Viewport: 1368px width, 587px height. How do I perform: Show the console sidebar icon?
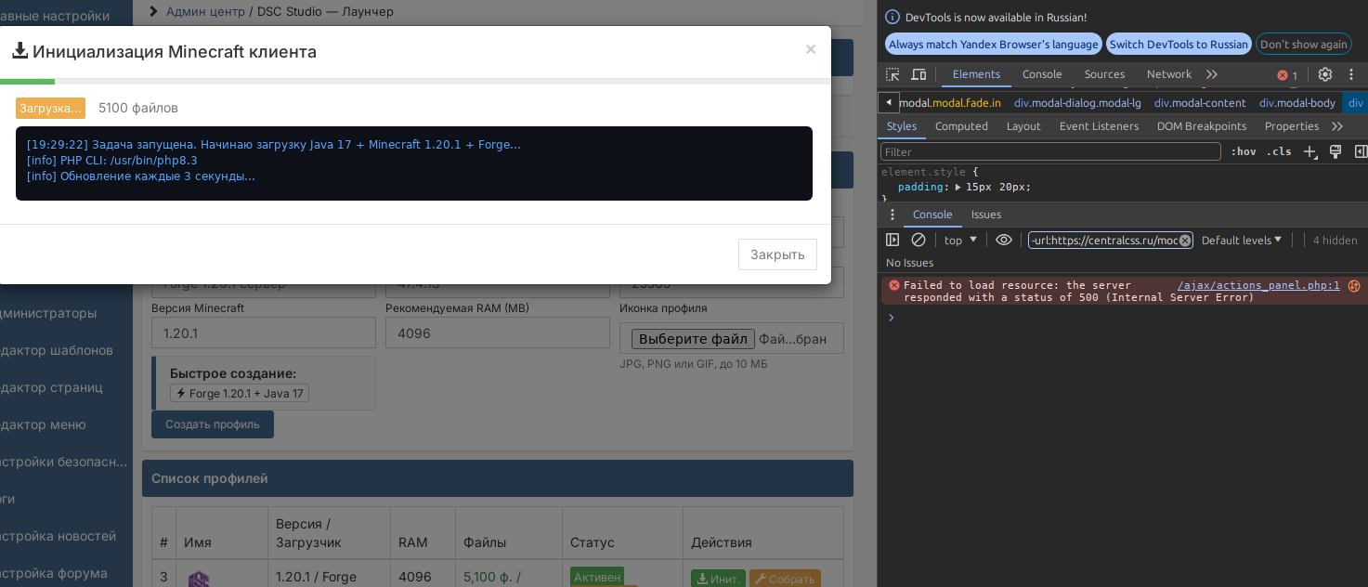(892, 240)
